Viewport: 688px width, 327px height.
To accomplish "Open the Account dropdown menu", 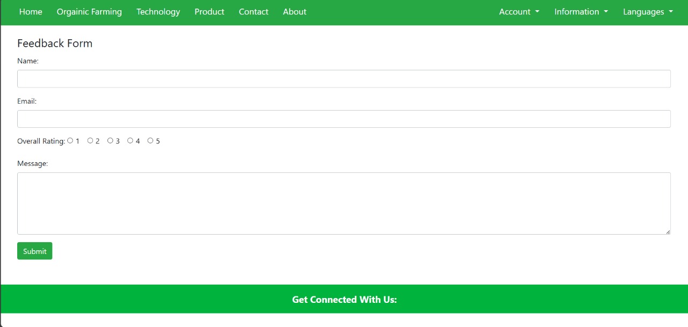I will pos(518,11).
